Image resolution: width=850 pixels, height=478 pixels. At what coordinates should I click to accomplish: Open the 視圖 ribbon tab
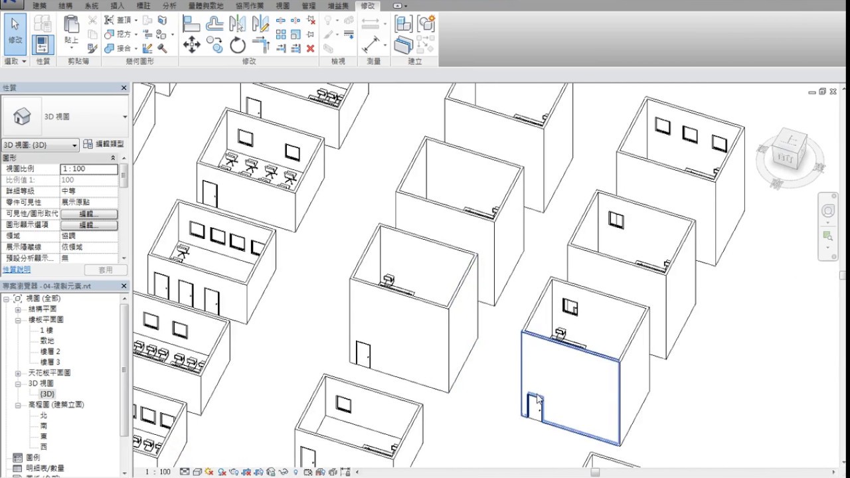282,5
